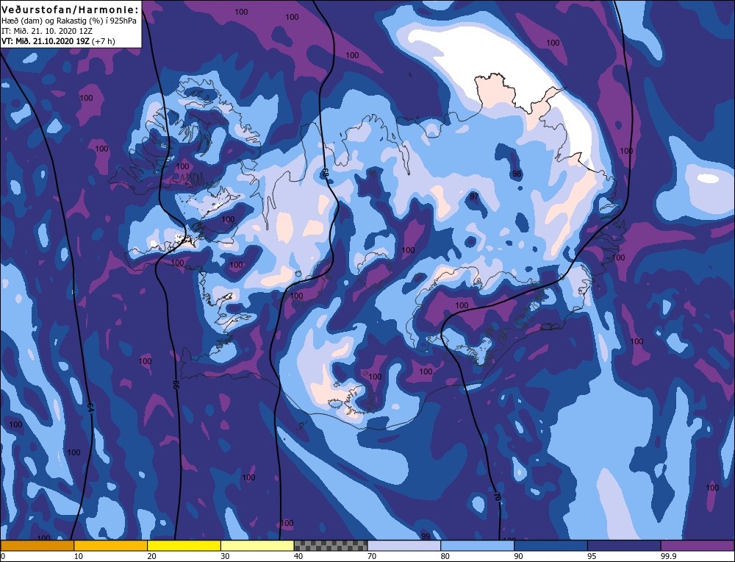The height and width of the screenshot is (562, 735).
Task: Click the '68' height contour label
Action: coord(324,173)
